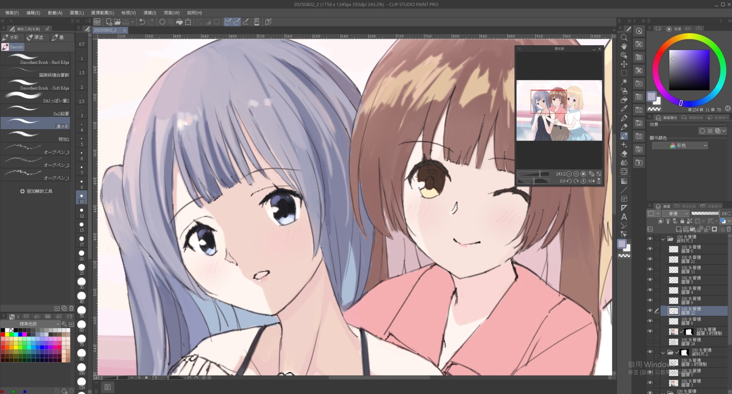This screenshot has width=732, height=394.
Task: Toggle snap to grid
Action: (246, 22)
